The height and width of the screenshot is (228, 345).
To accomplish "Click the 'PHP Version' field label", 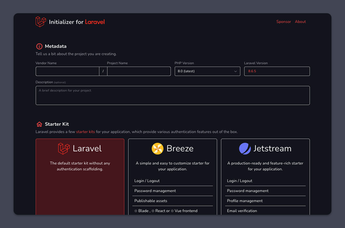I will tap(184, 63).
